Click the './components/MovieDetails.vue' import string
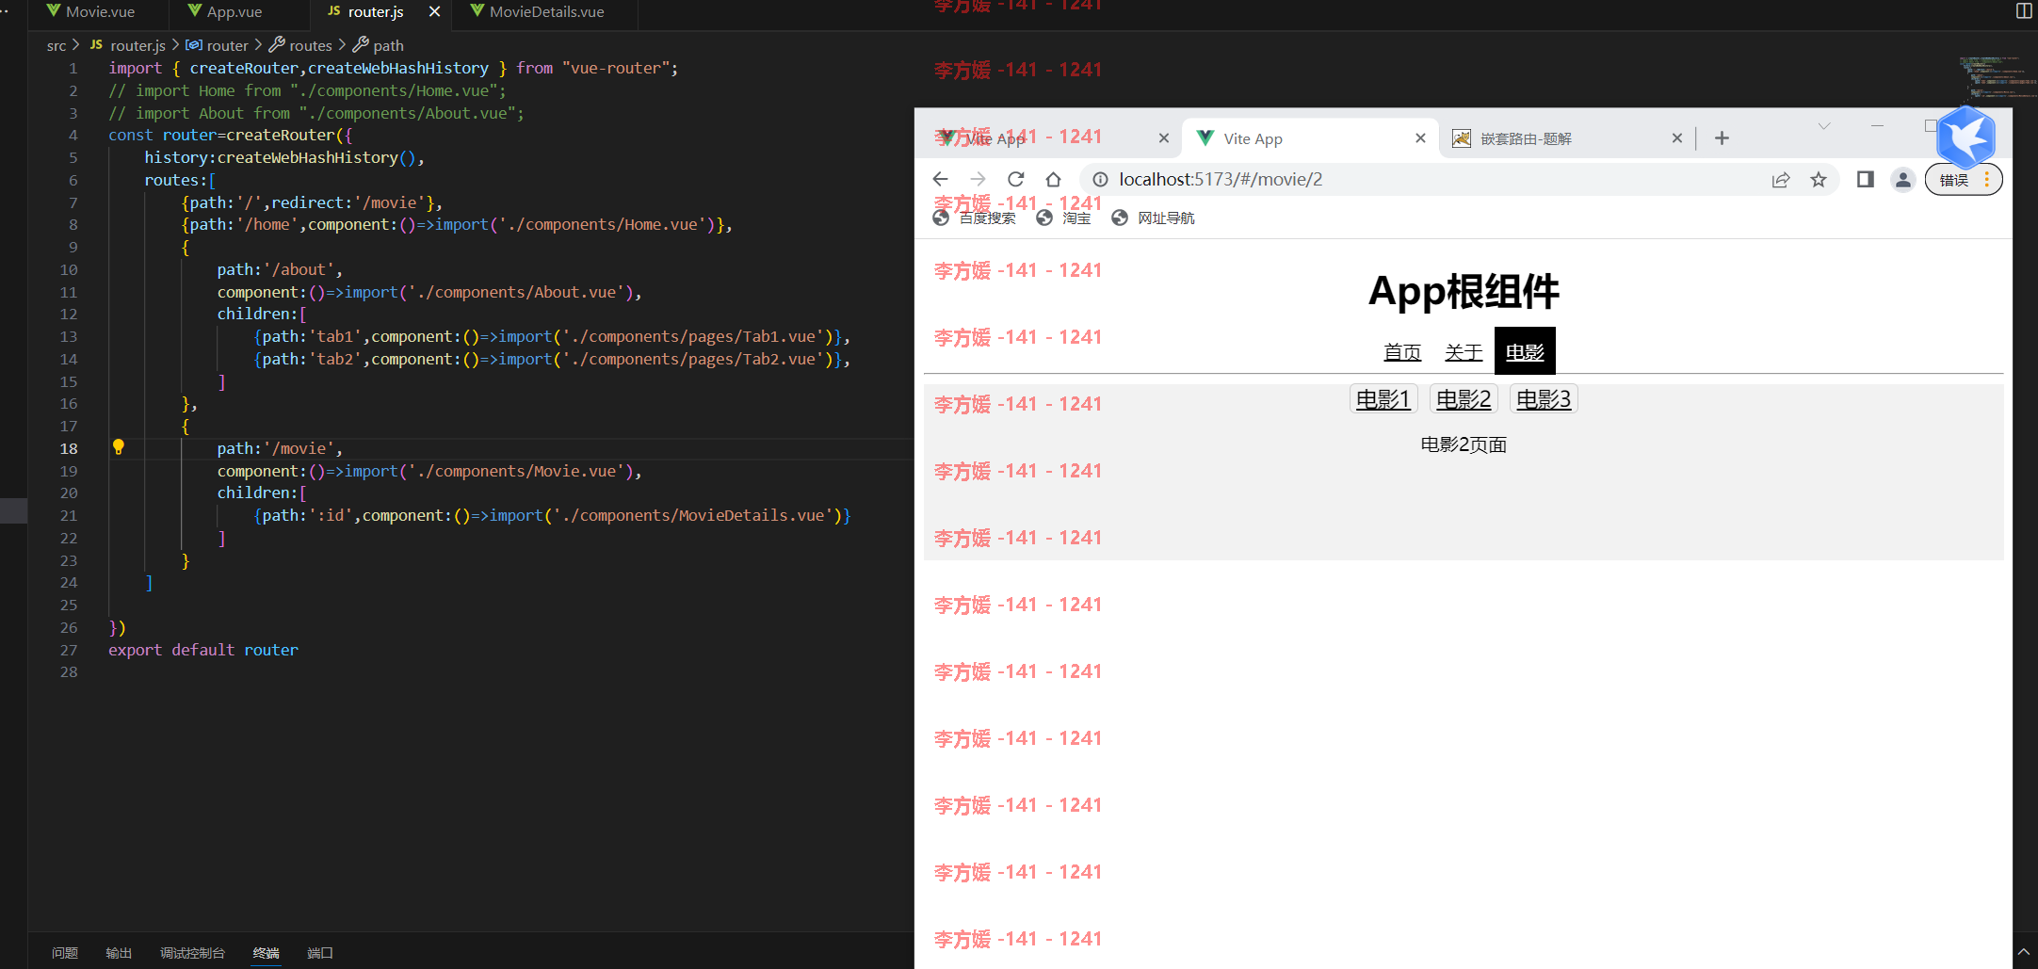The width and height of the screenshot is (2038, 969). pos(692,515)
